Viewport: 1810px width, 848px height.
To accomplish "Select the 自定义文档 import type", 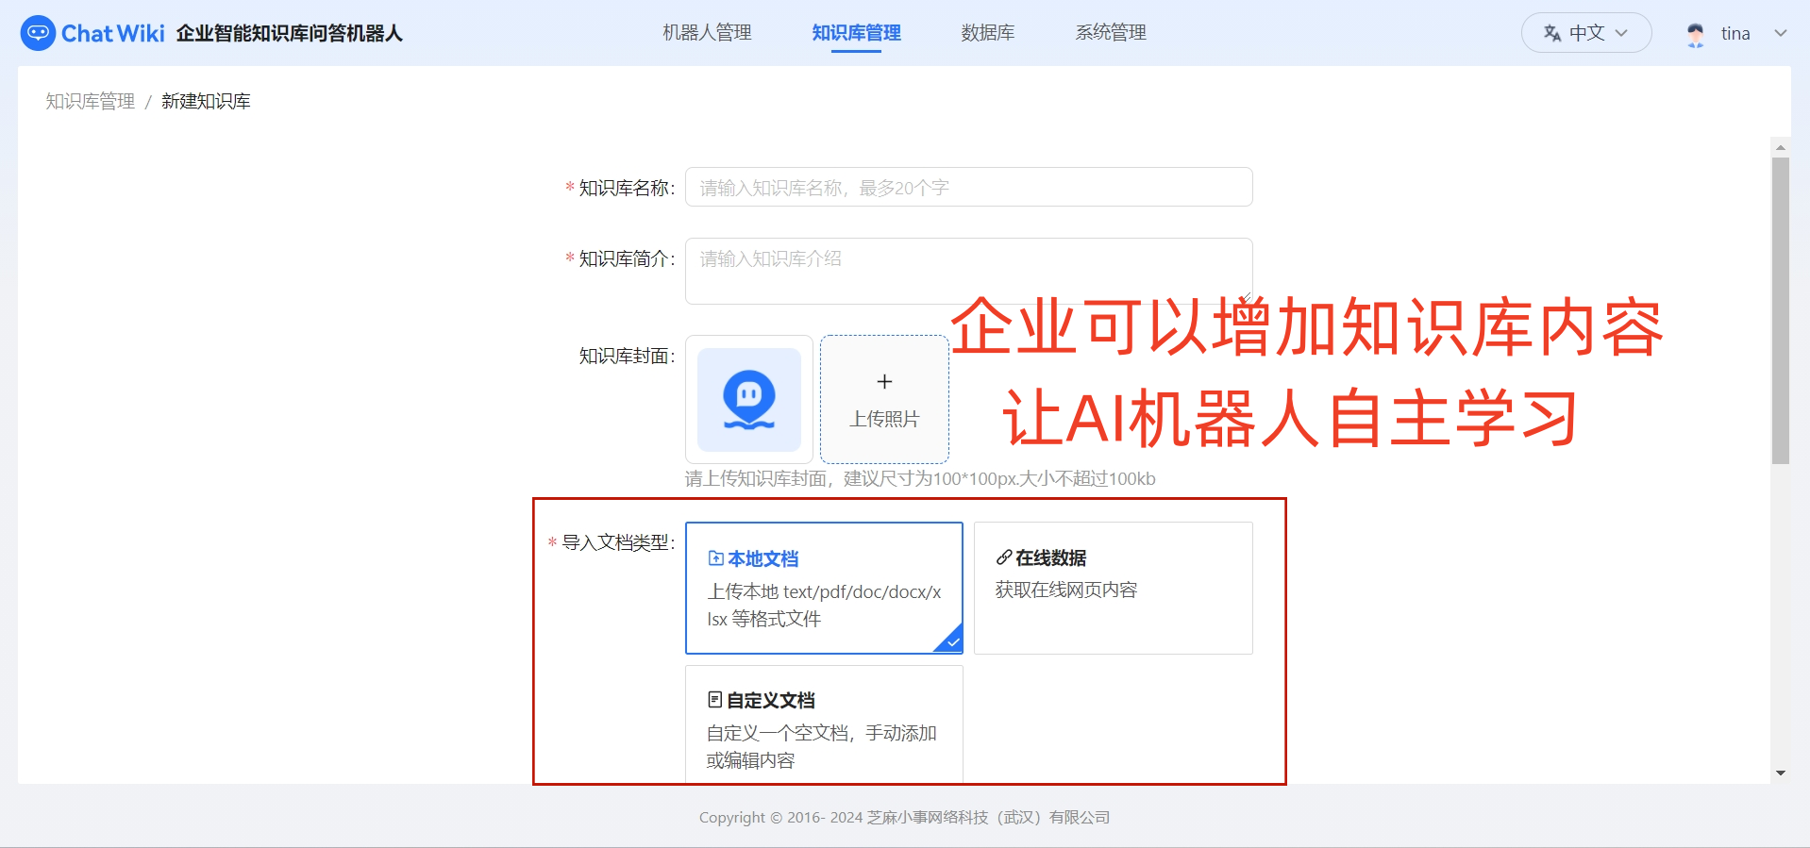I will [824, 724].
